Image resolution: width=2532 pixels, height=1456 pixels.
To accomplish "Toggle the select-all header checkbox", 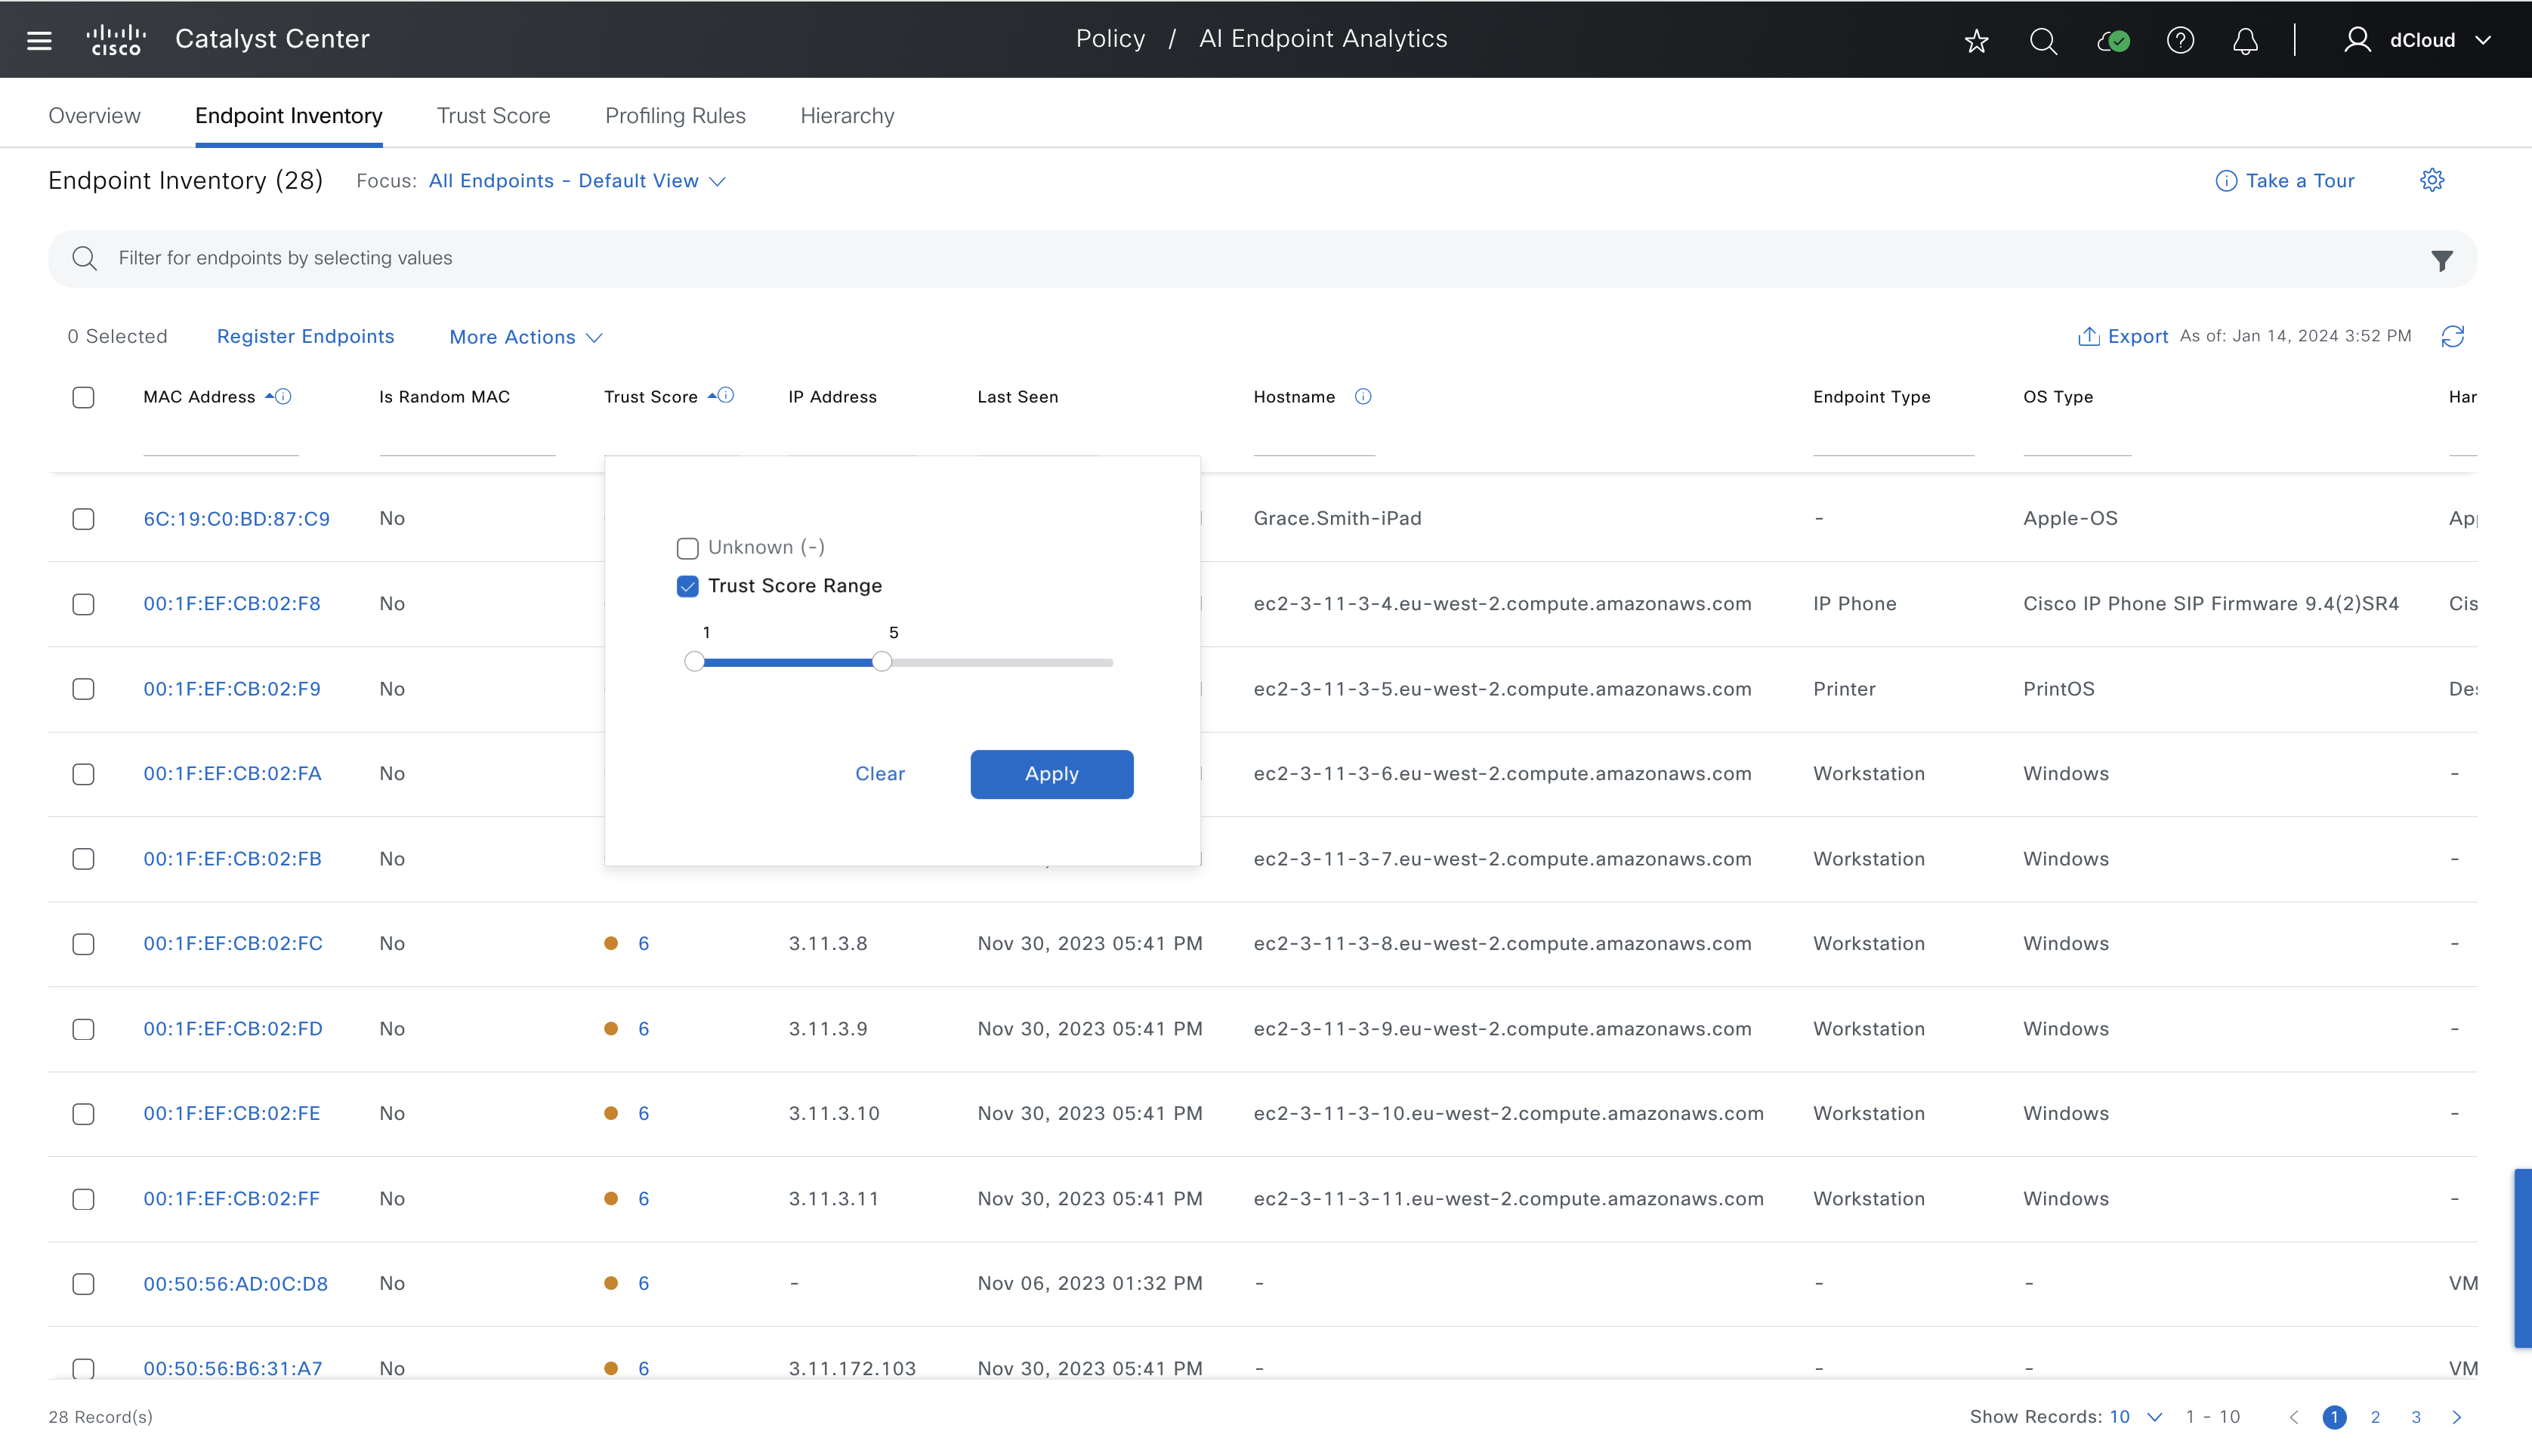I will tap(83, 397).
